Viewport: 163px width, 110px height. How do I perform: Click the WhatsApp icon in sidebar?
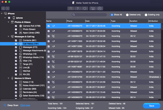pyautogui.click(x=20, y=54)
